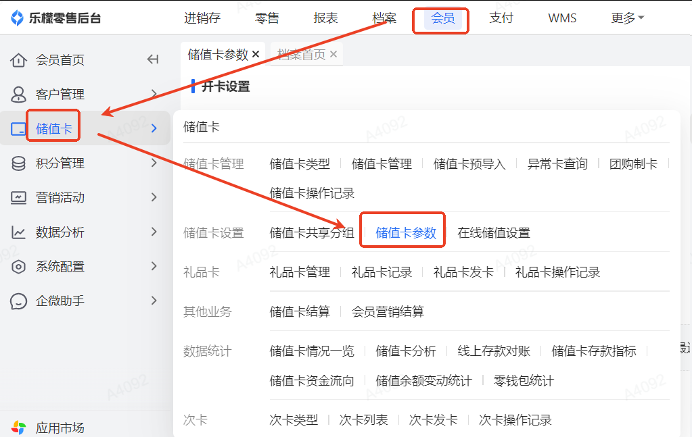Open the 更多 dropdown menu
692x437 pixels.
pyautogui.click(x=627, y=18)
